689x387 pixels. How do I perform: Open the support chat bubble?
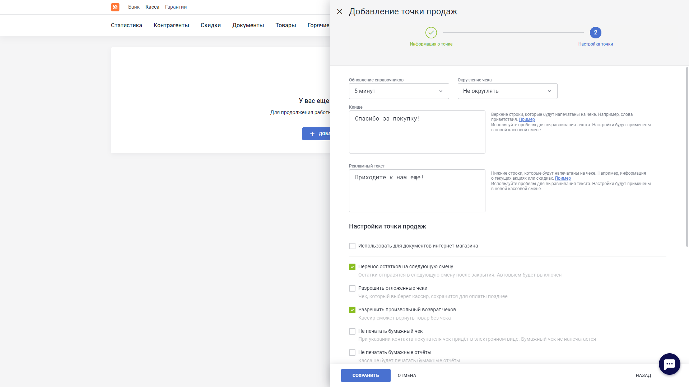pos(669,364)
